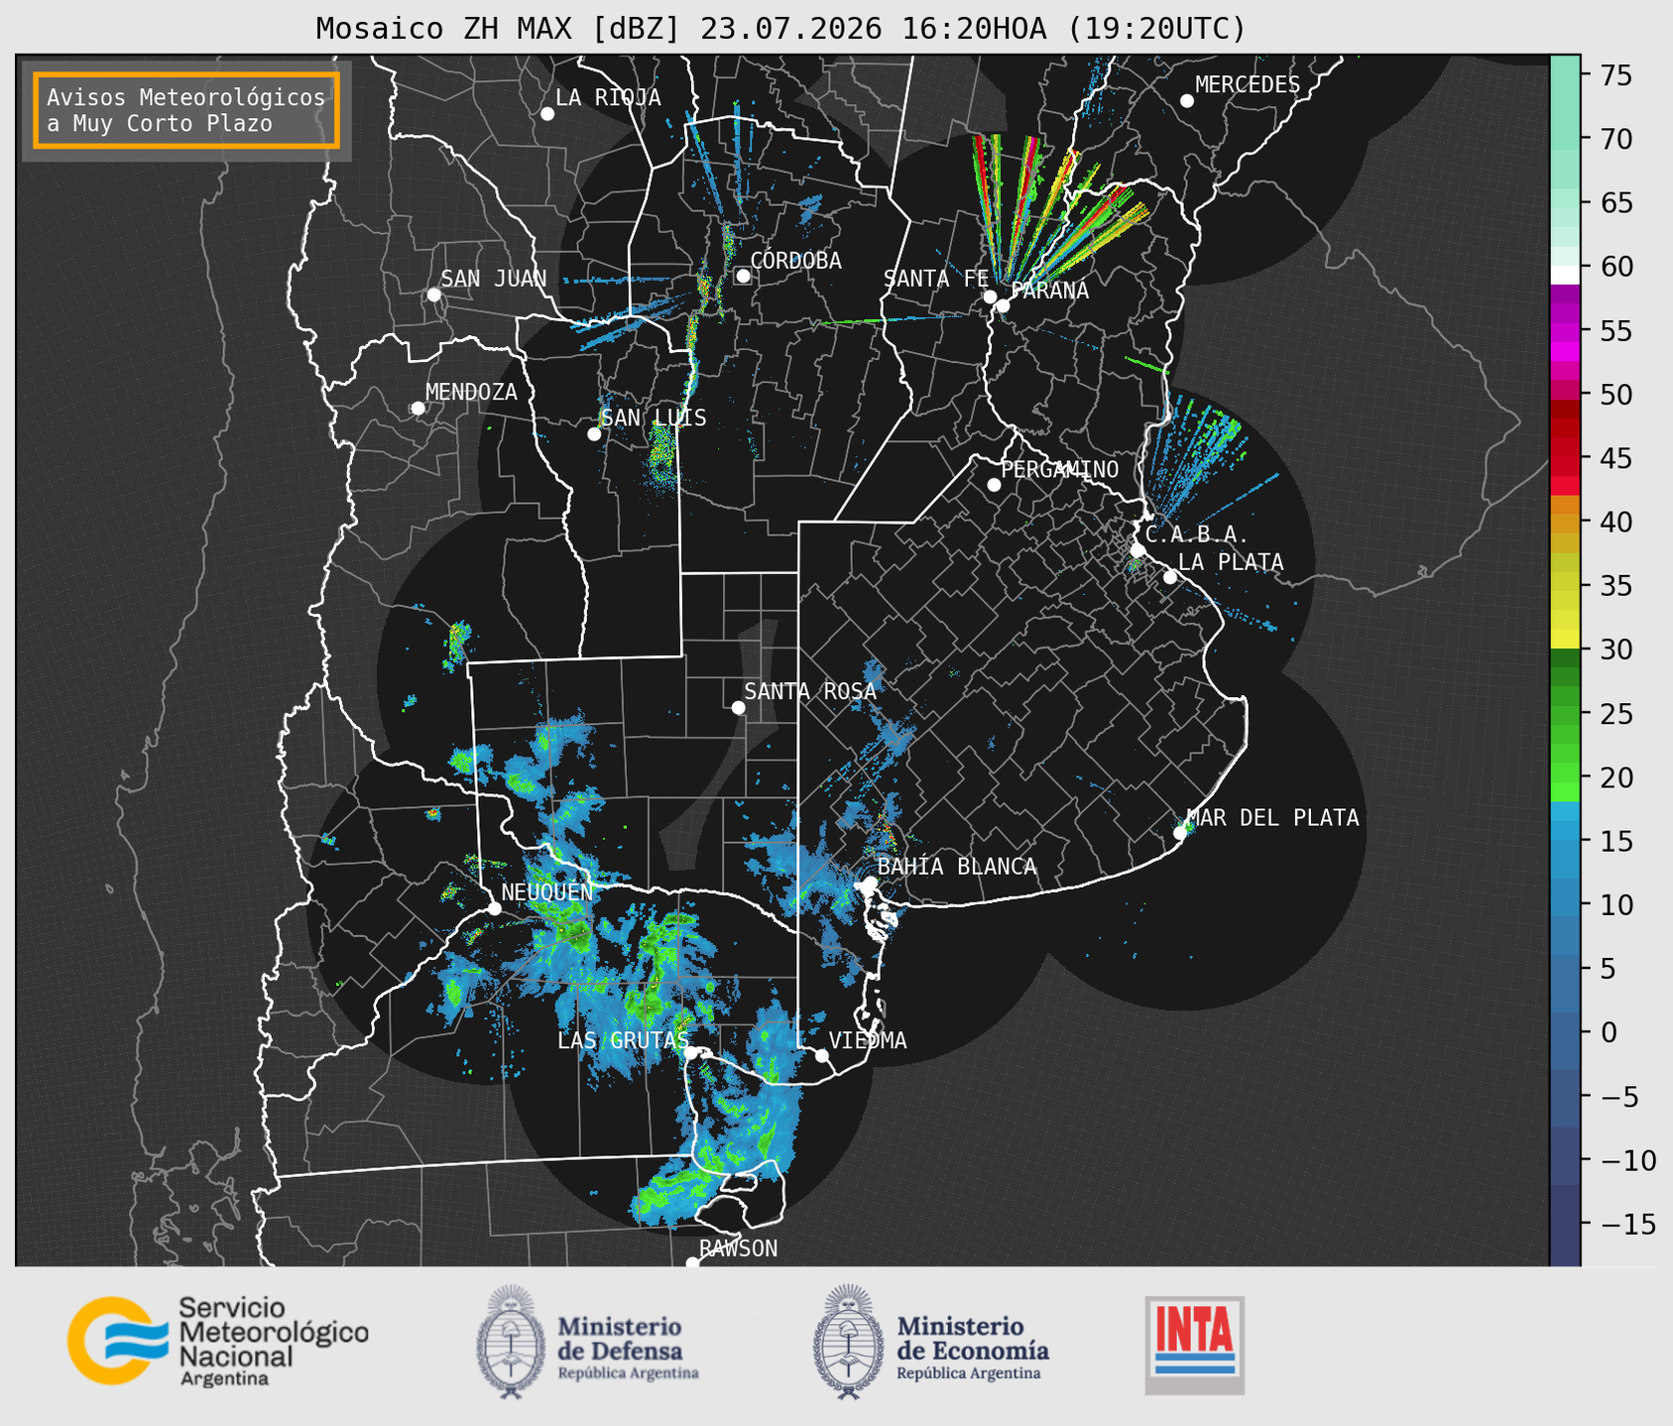Click the VIEDMA location dot

point(822,1055)
